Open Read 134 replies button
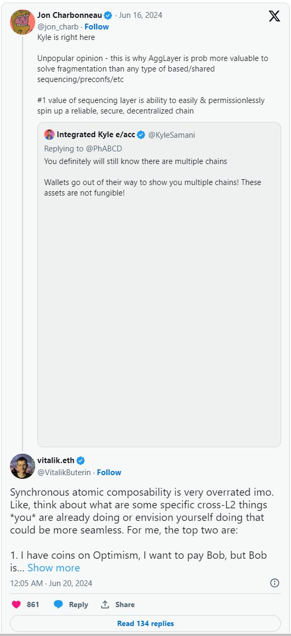291x636 pixels. (145, 623)
